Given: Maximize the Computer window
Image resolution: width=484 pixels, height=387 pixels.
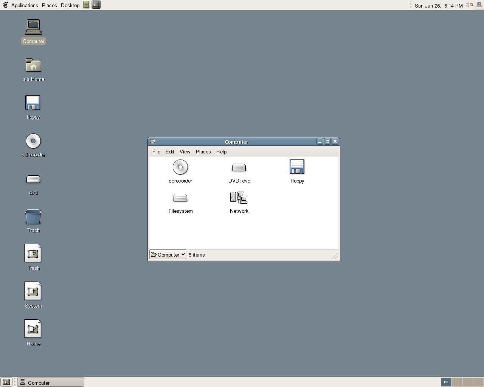Looking at the screenshot, I should coord(327,141).
